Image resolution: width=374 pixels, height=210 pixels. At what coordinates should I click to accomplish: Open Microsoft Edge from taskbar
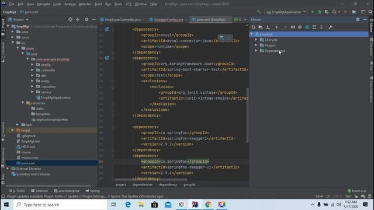click(x=128, y=205)
